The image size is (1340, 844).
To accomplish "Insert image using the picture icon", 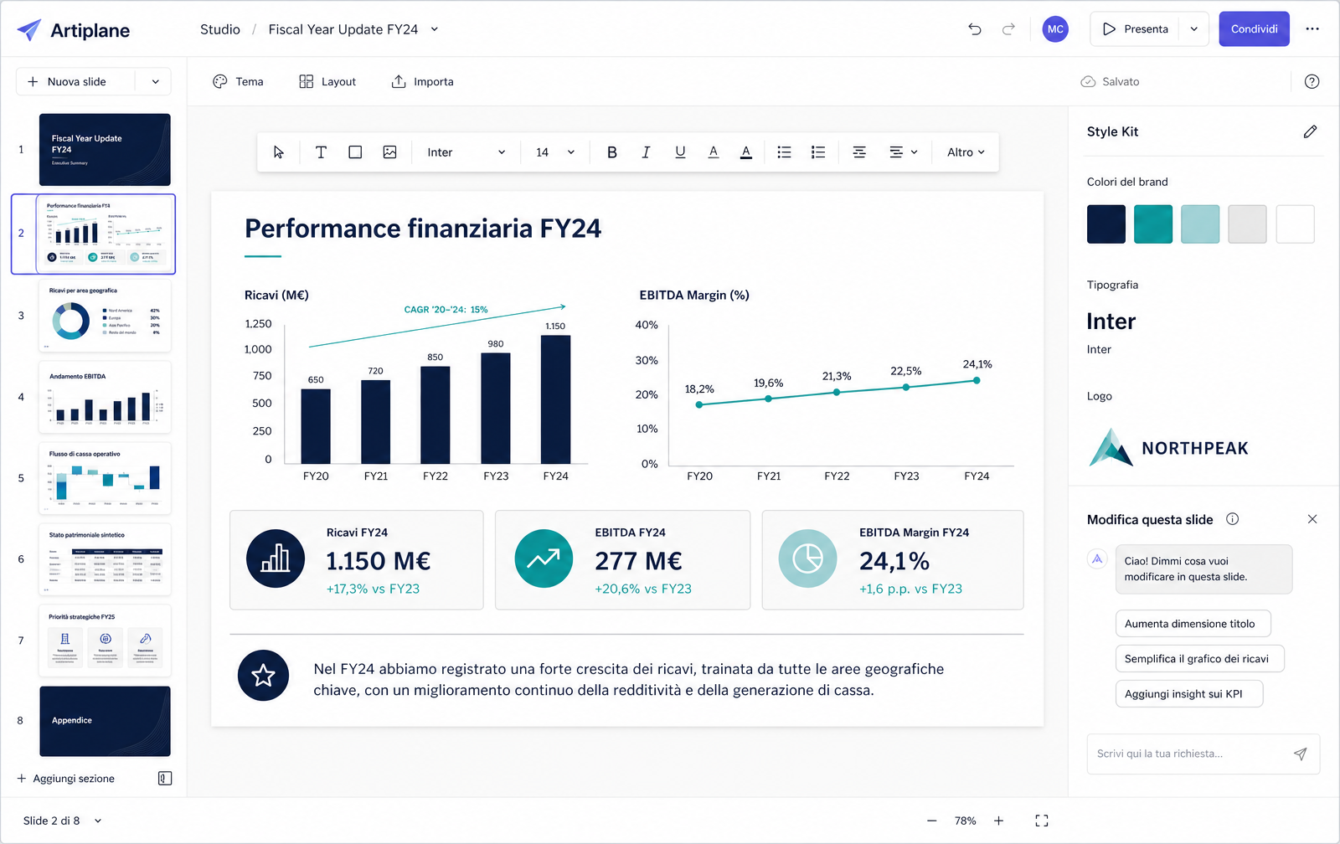I will pyautogui.click(x=389, y=152).
